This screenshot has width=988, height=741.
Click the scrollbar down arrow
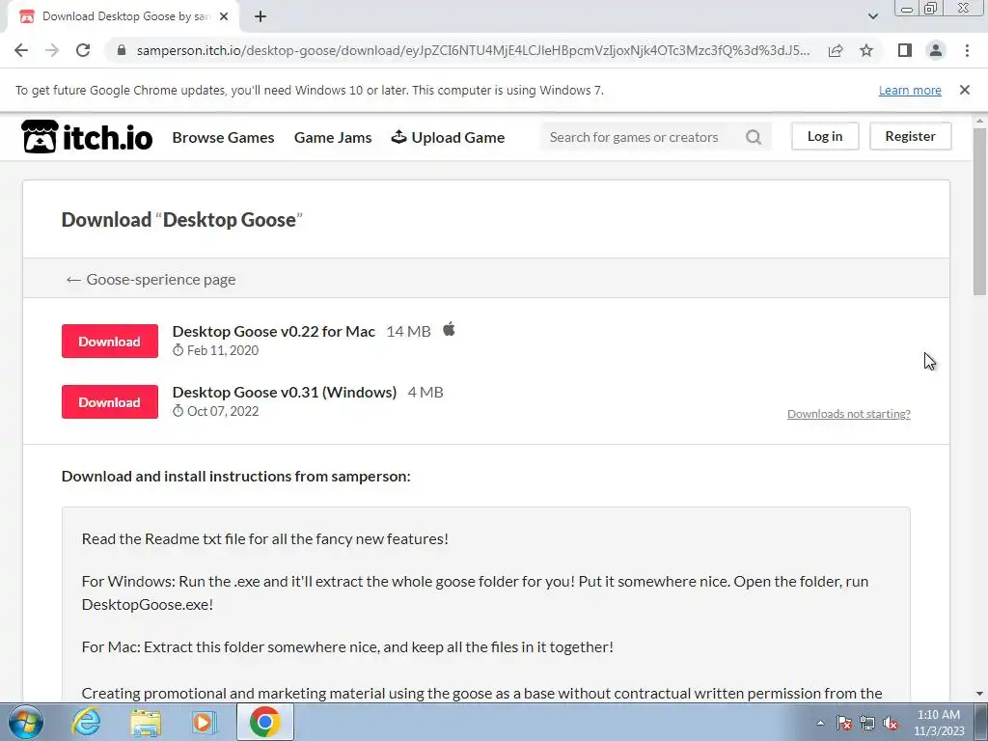(980, 694)
